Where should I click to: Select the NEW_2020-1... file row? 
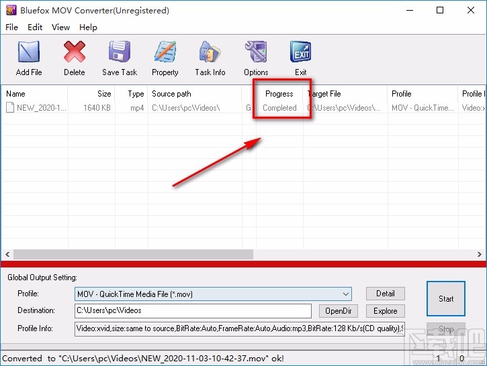tap(243, 107)
